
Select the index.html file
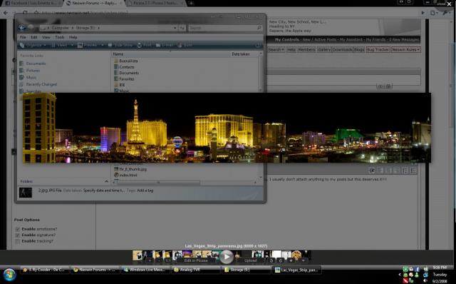pos(125,175)
